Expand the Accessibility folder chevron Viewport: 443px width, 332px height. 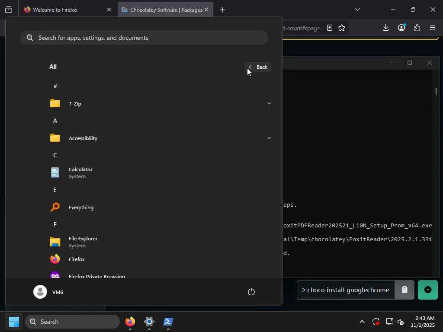point(269,138)
